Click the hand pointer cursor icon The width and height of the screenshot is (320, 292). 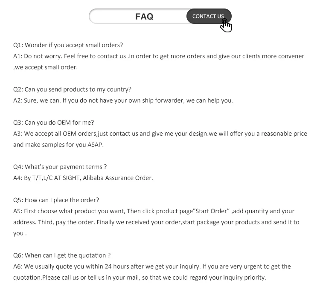[226, 26]
